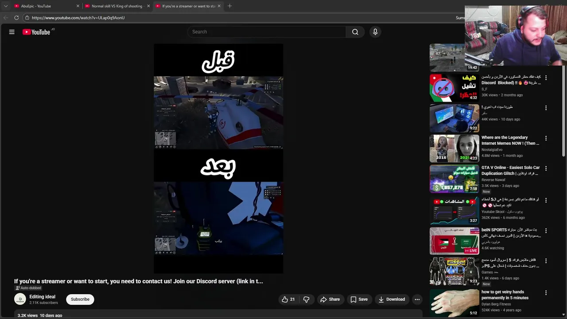Open the Legendary Internet Memes thumbnail
The height and width of the screenshot is (319, 567).
pyautogui.click(x=454, y=148)
